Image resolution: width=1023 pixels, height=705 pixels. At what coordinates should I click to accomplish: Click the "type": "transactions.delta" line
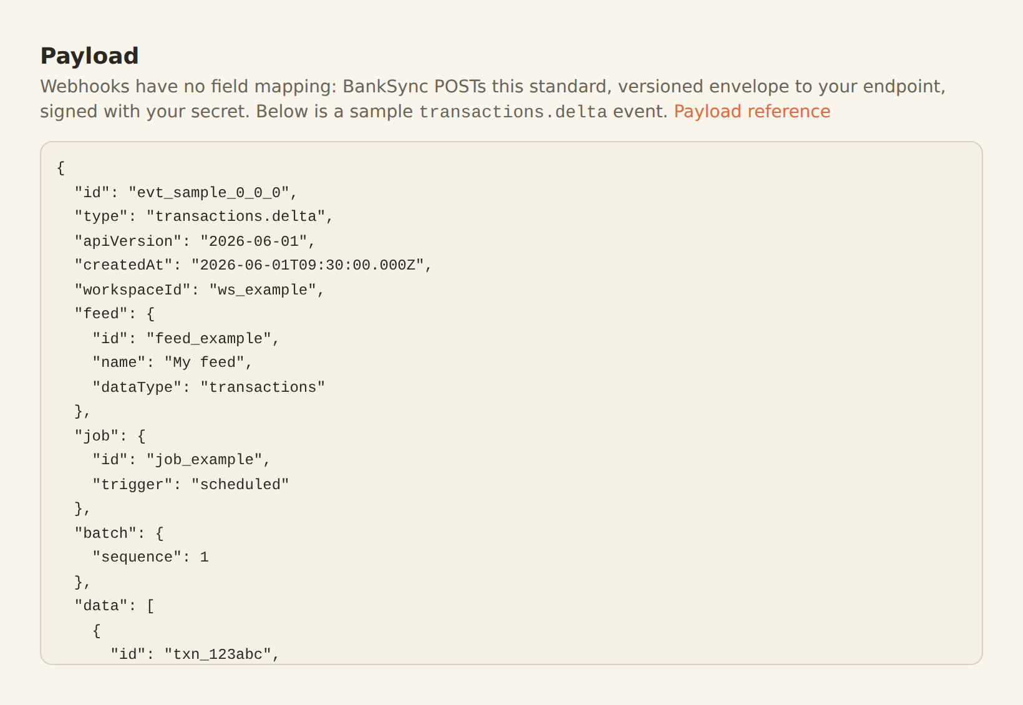coord(204,216)
